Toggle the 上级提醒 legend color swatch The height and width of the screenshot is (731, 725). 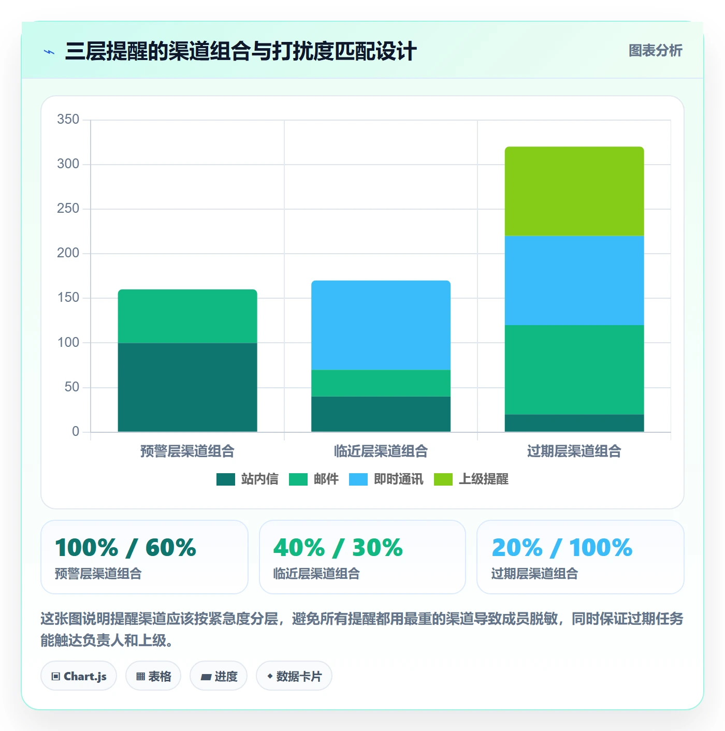[x=443, y=479]
